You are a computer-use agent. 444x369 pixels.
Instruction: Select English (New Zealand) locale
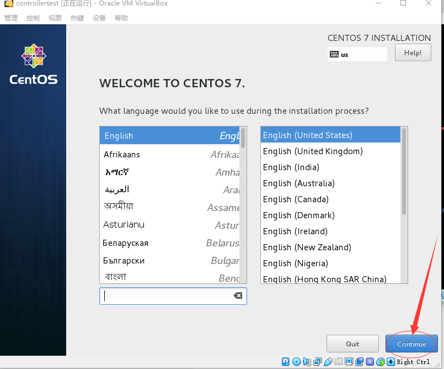[x=330, y=247]
